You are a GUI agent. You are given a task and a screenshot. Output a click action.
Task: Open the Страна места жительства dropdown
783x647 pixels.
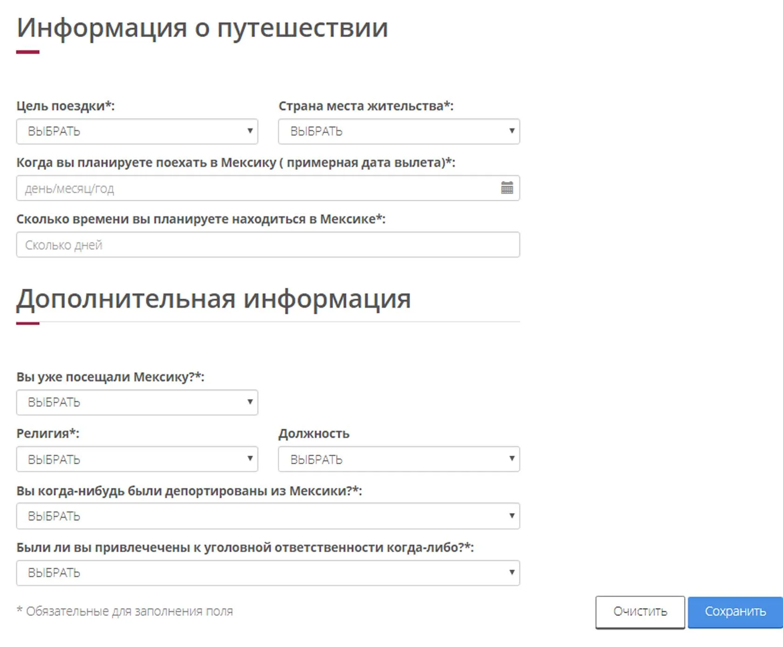coord(399,131)
